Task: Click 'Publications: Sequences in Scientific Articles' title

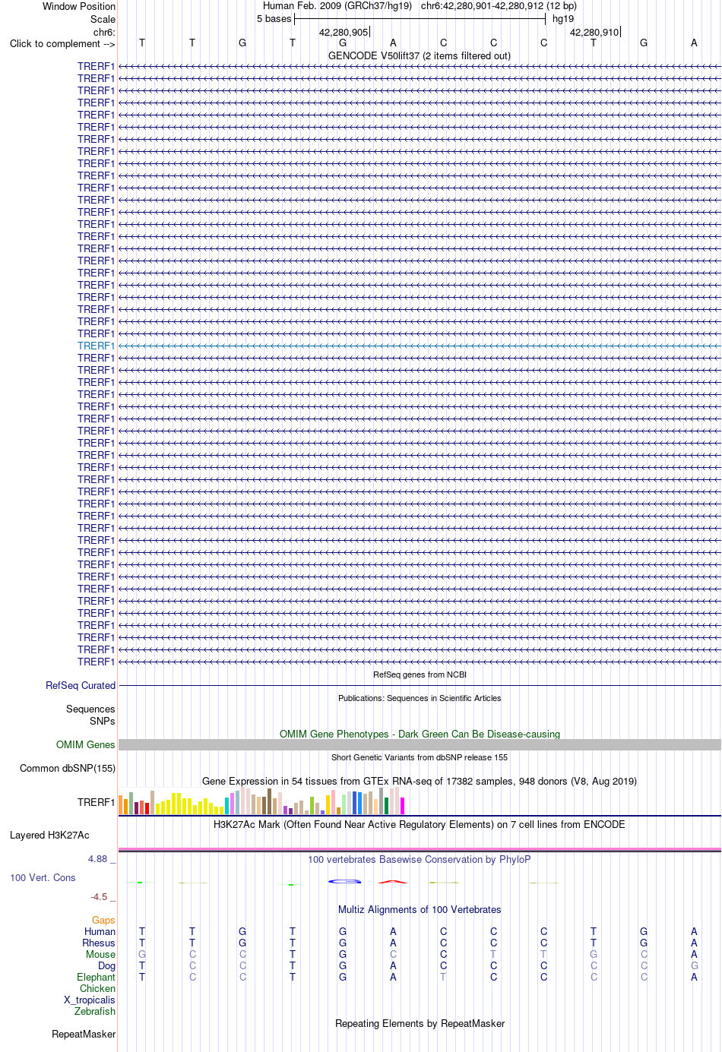Action: [420, 698]
